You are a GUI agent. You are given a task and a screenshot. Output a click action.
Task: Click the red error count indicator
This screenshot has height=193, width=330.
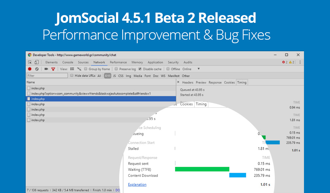(285, 62)
